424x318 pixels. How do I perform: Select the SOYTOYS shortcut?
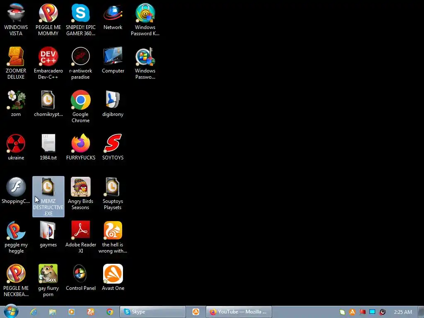113,147
